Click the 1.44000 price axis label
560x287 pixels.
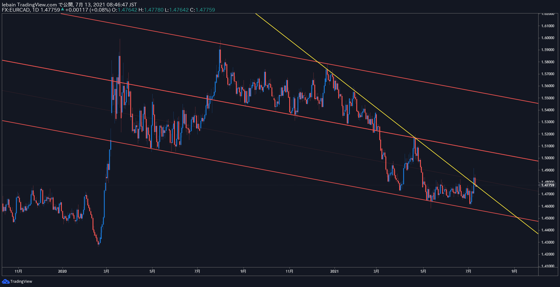[x=548, y=230]
